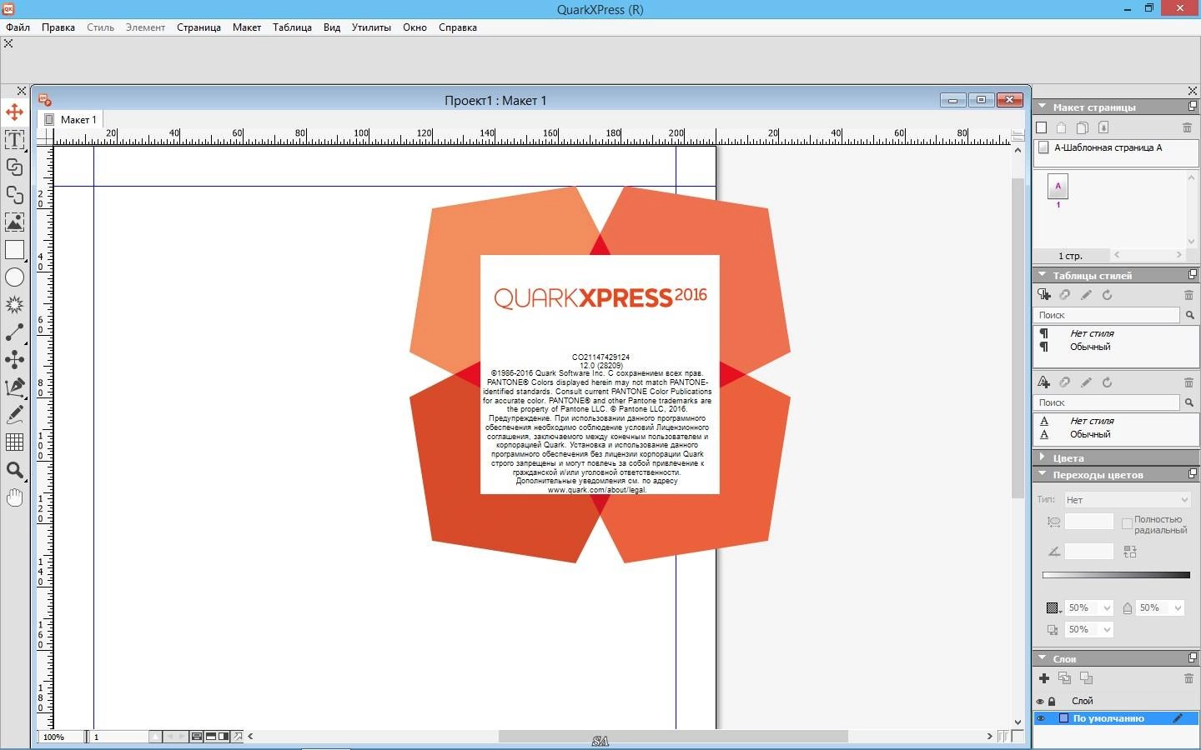Screen dimensions: 1201x750
Task: Open the Страница menu
Action: [198, 27]
